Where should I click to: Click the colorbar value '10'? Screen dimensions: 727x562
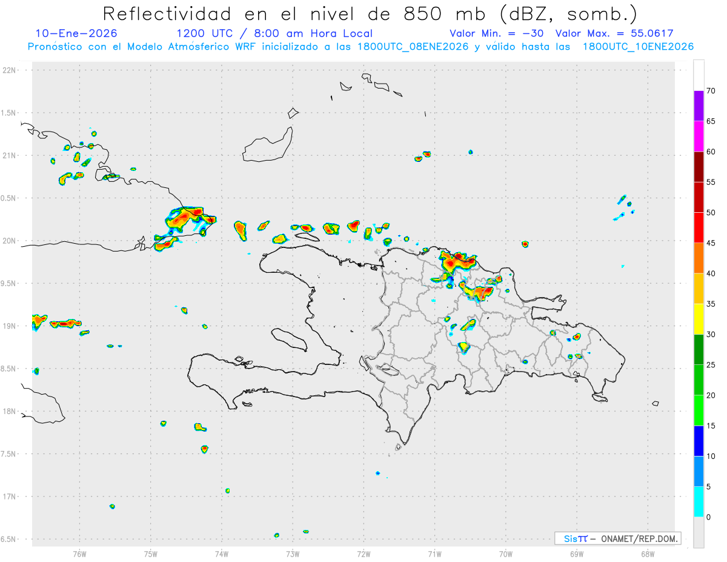[x=711, y=456]
